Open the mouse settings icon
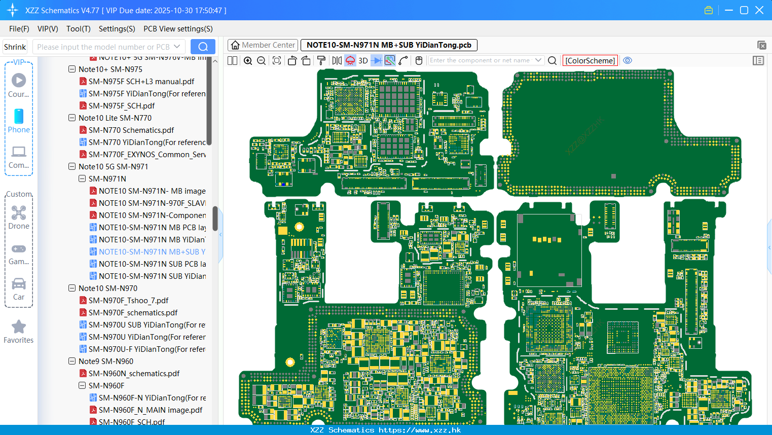The height and width of the screenshot is (435, 772). [x=419, y=60]
